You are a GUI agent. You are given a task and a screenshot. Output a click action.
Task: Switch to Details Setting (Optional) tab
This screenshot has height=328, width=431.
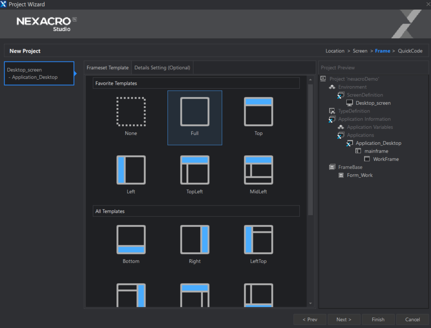point(162,67)
